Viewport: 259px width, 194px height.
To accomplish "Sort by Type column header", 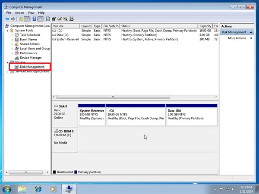I will click(x=97, y=26).
